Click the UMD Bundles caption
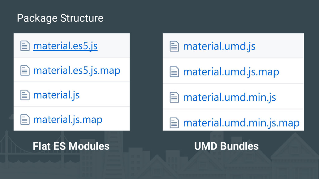This screenshot has width=319, height=179. 226,146
